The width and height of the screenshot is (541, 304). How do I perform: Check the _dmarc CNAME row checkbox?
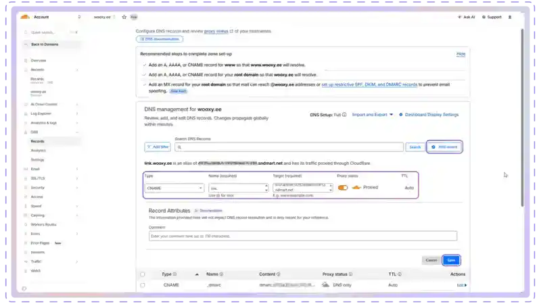pos(143,285)
